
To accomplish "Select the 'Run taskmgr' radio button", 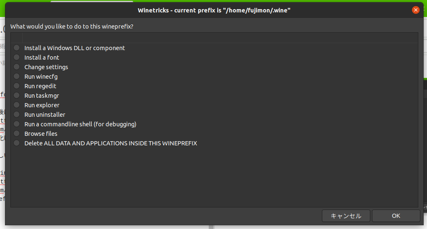I will point(17,95).
